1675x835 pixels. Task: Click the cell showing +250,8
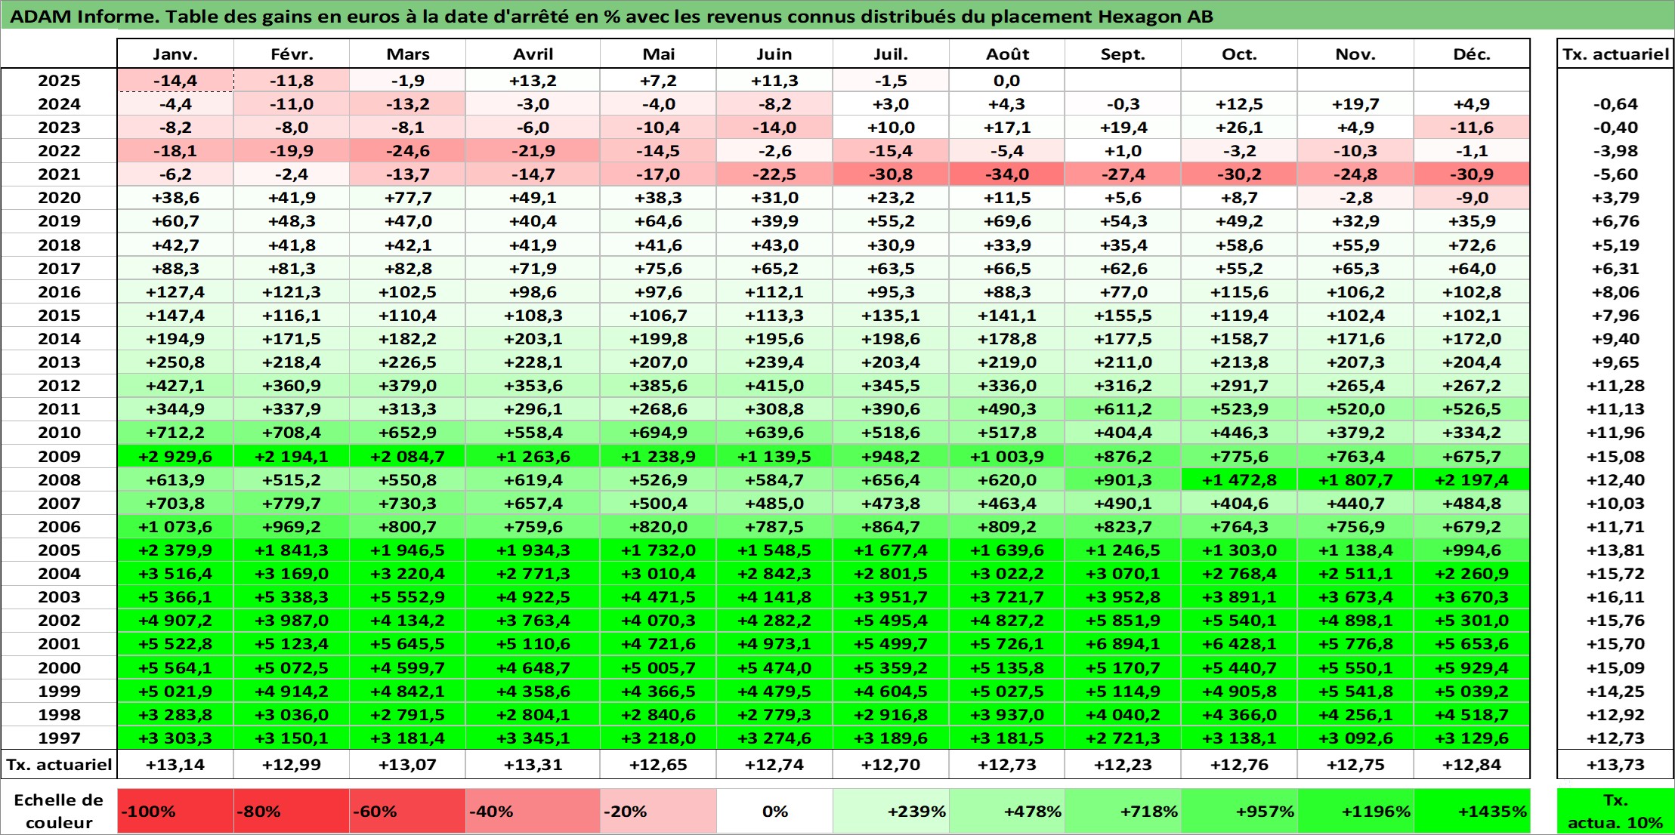pyautogui.click(x=175, y=362)
